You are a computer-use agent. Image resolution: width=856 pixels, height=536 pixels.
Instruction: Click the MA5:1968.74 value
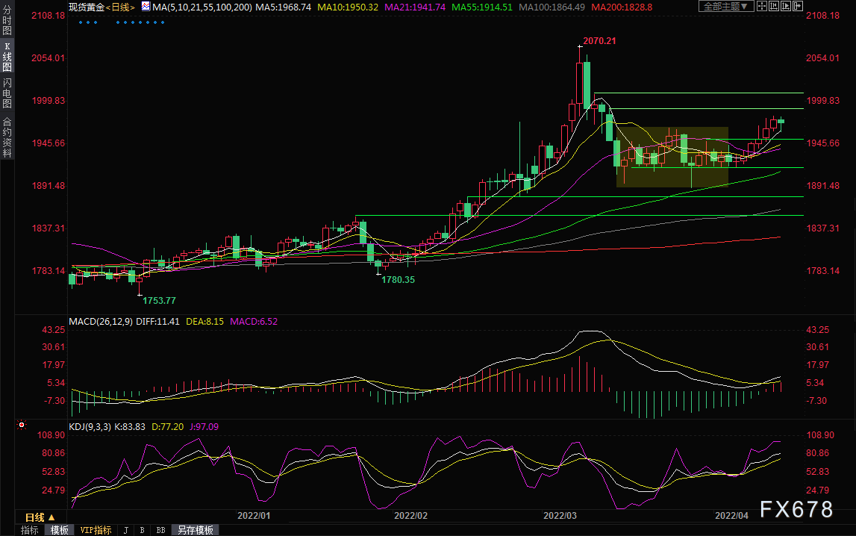[284, 7]
